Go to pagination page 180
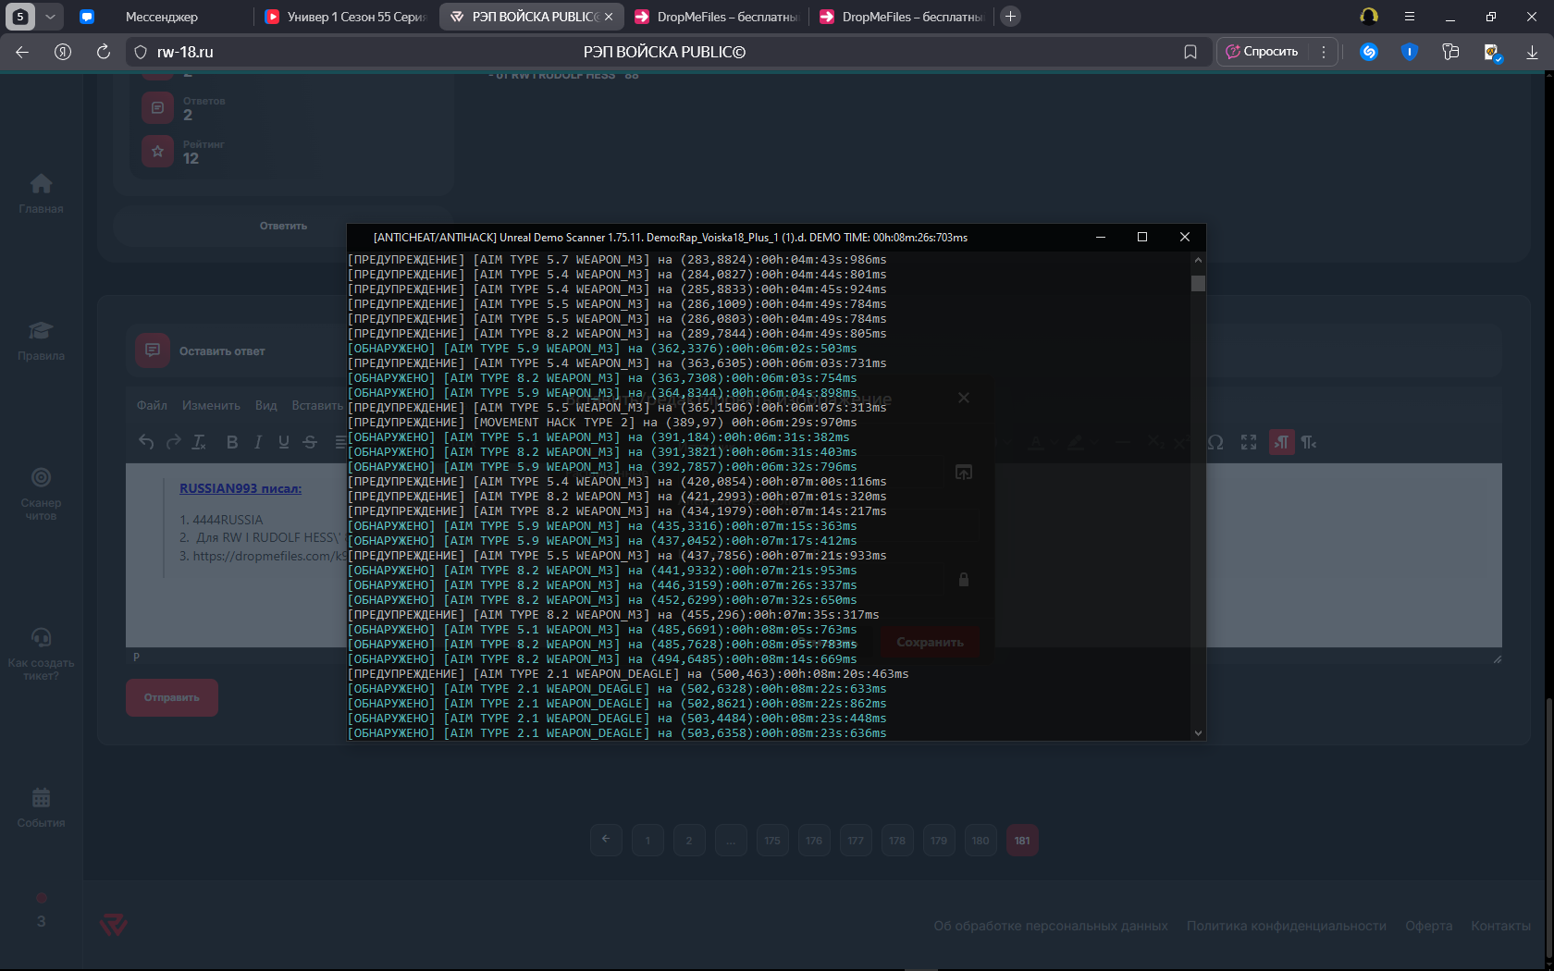The height and width of the screenshot is (971, 1554). [x=980, y=841]
